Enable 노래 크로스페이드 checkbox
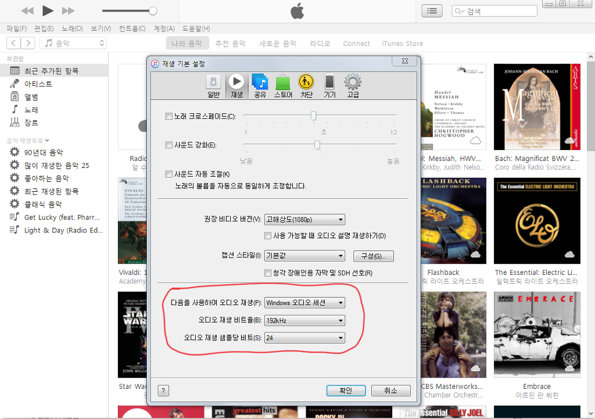The width and height of the screenshot is (595, 419). pos(169,116)
